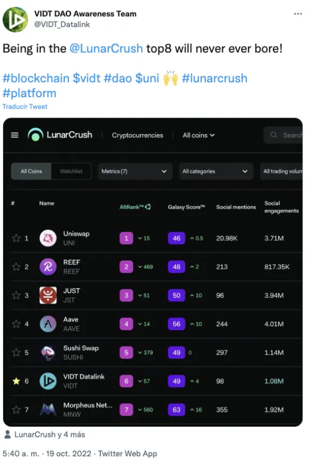Viewport: 310px width, 459px height.
Task: Click the AltRank refresh icon in header
Action: [148, 207]
